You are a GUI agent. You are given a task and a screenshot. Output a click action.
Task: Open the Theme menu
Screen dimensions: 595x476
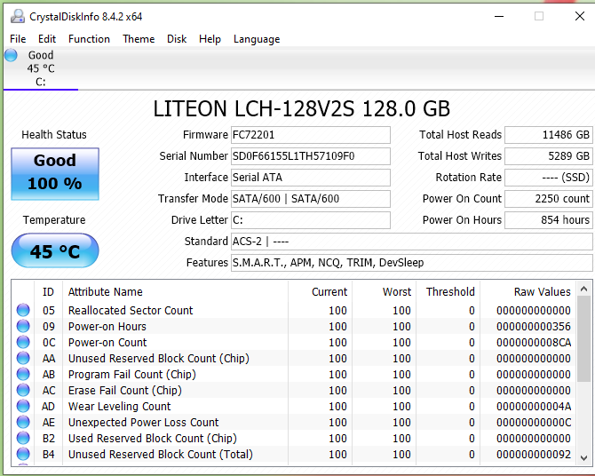coord(139,39)
